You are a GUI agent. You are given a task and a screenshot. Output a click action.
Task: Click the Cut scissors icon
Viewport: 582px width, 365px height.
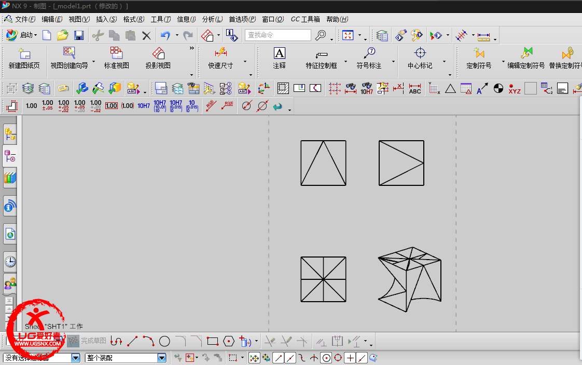point(98,35)
